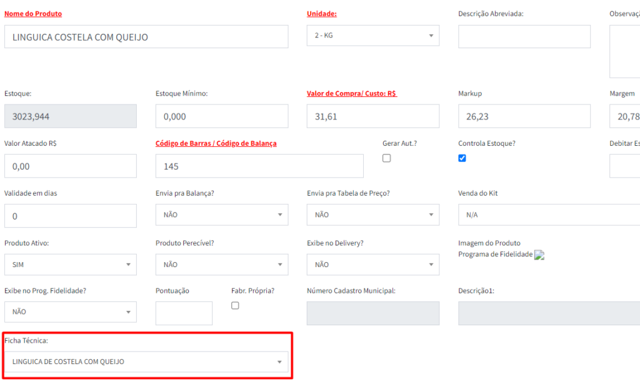The height and width of the screenshot is (384, 640).
Task: Expand the Produto Perecível? dropdown
Action: pyautogui.click(x=221, y=265)
